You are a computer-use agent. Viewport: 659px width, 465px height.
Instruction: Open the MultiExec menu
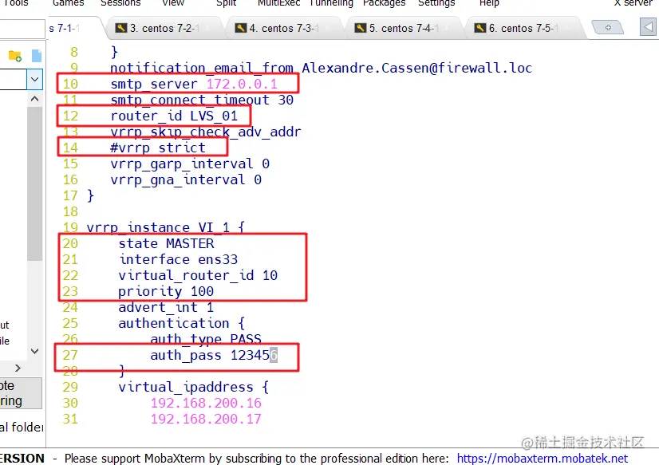278,3
